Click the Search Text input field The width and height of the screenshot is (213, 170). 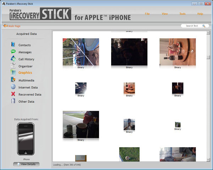[x=192, y=26]
